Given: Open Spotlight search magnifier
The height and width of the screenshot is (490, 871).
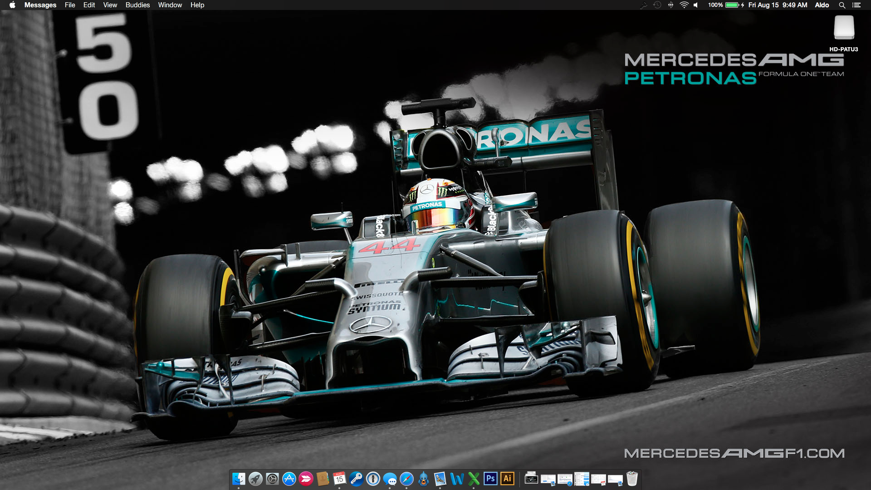Looking at the screenshot, I should (842, 5).
